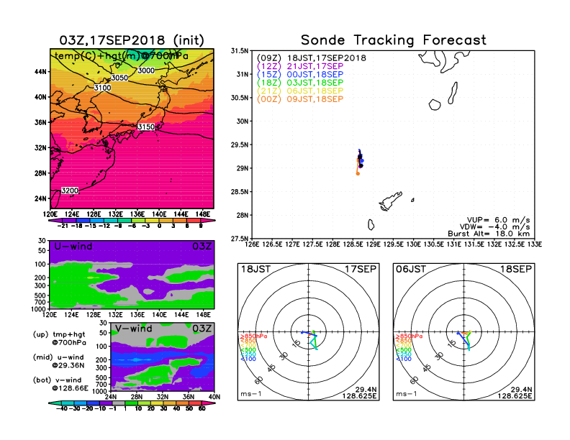
Task: Click the 3150 contour label near Japan
Action: tap(146, 127)
